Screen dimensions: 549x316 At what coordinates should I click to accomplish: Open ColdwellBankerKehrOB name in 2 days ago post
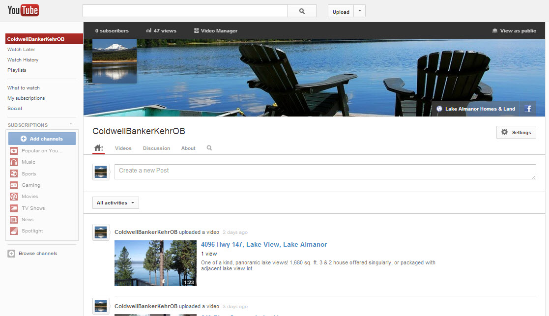coord(146,232)
